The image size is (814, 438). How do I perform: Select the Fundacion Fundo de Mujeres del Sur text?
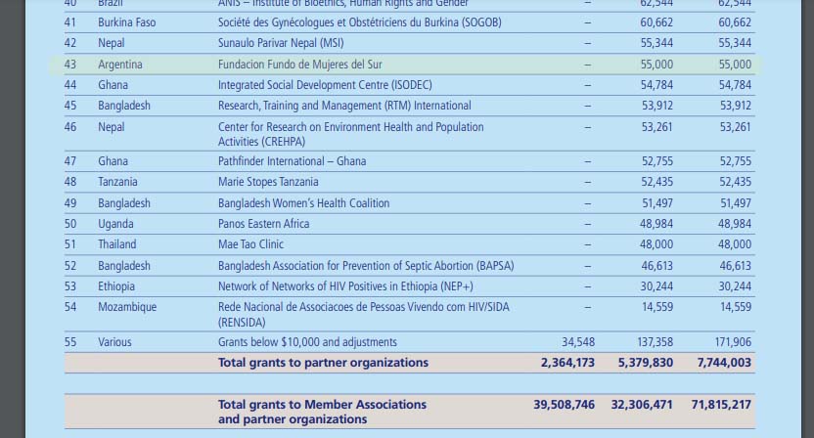(299, 65)
